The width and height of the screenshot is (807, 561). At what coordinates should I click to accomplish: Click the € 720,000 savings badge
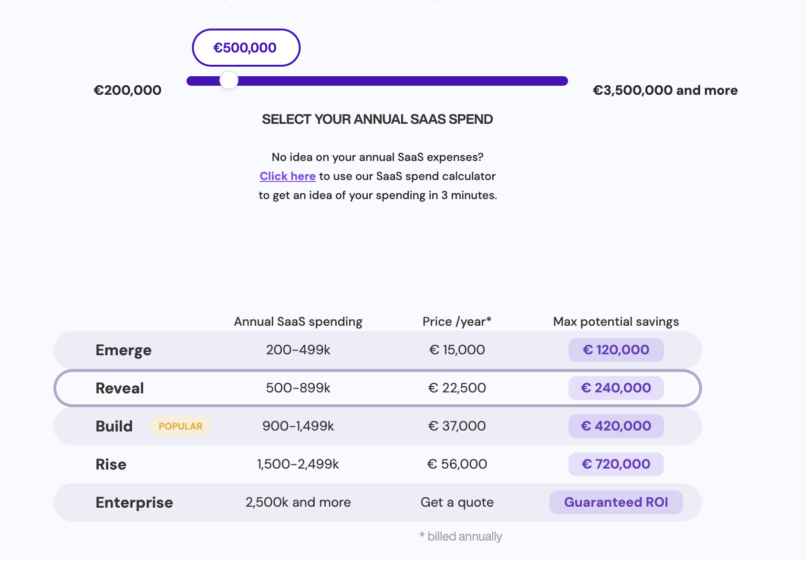coord(616,464)
